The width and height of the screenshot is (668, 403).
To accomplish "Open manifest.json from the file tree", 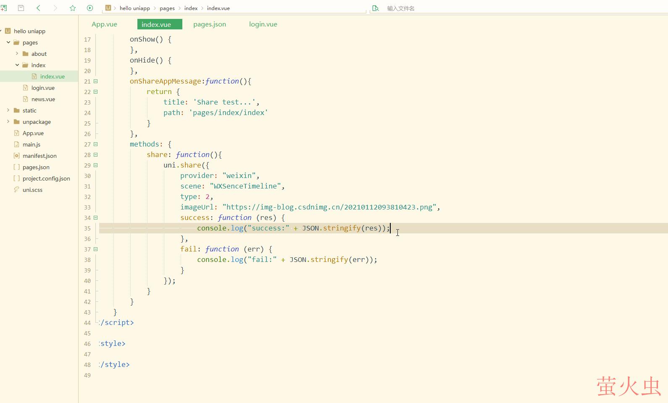I will [39, 156].
